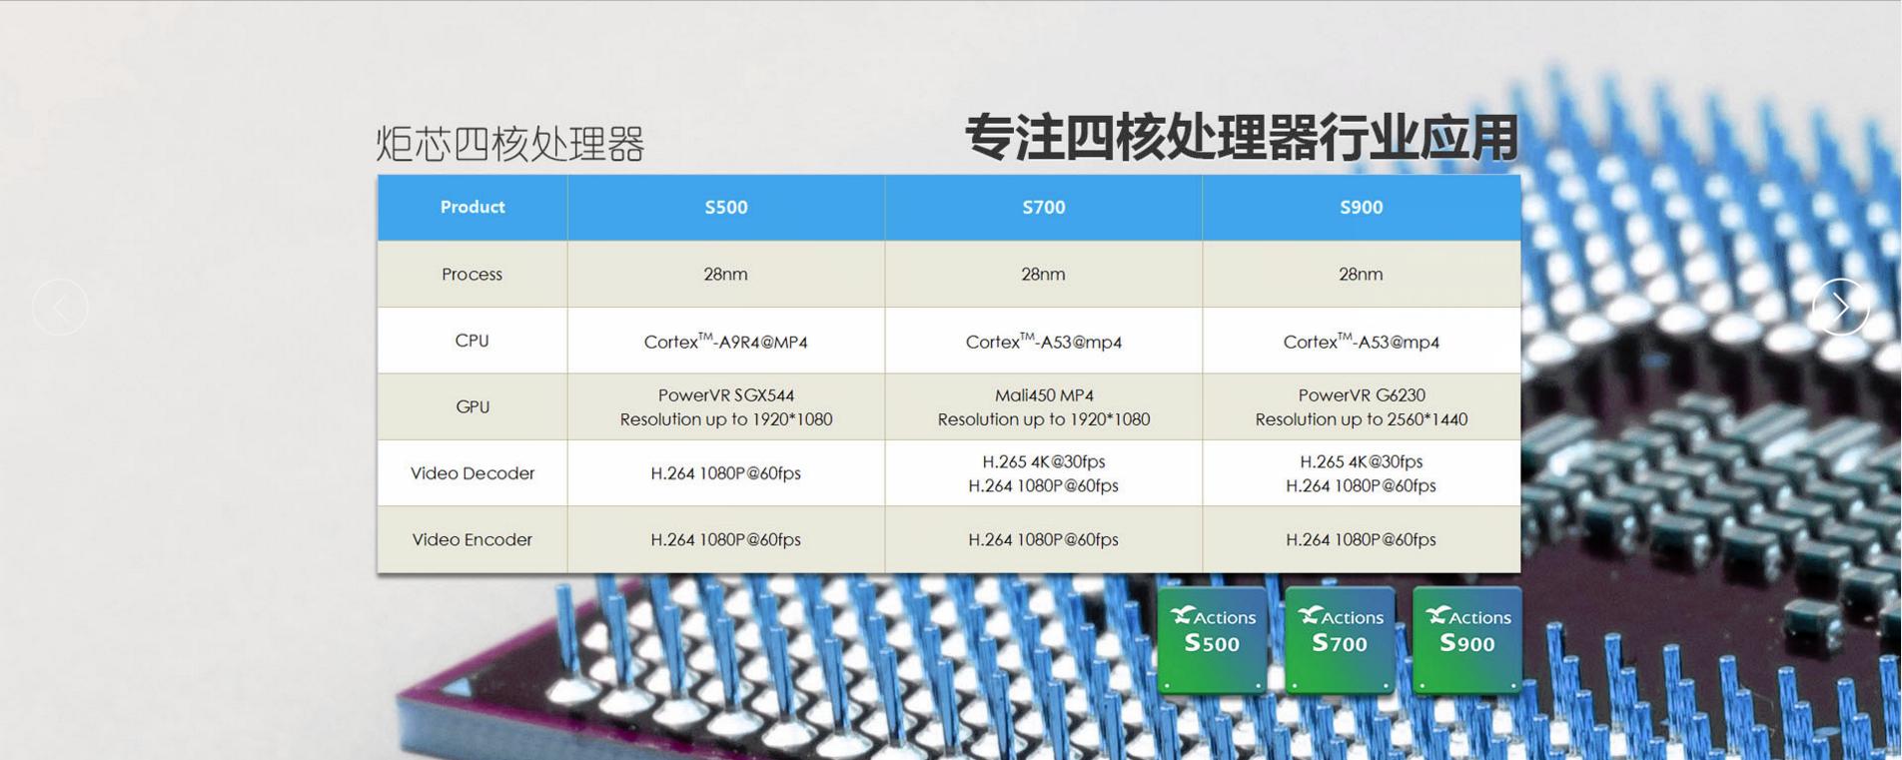The width and height of the screenshot is (1902, 760).
Task: Click S500 video decoder H.264 1080P@60fps cell
Action: [x=726, y=473]
